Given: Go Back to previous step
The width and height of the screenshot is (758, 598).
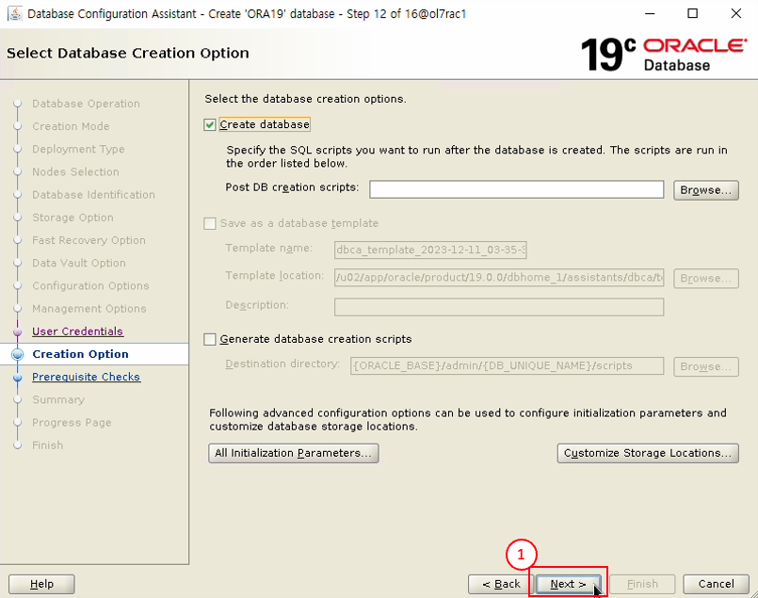Looking at the screenshot, I should [501, 584].
